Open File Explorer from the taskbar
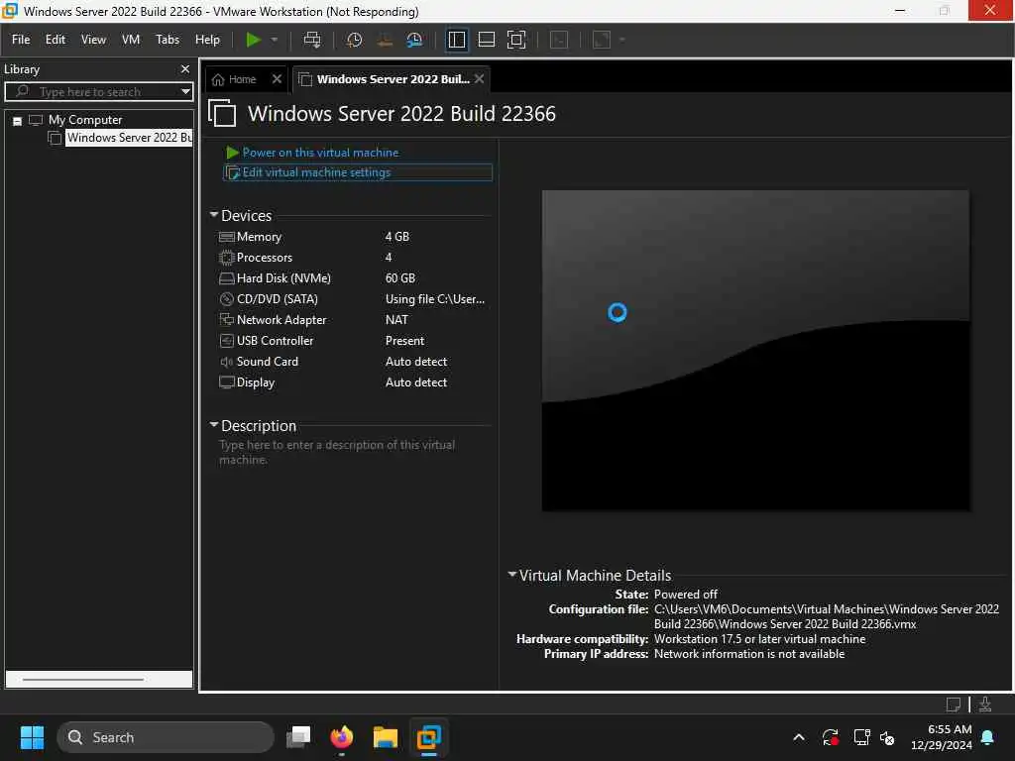This screenshot has width=1015, height=761. 386,737
